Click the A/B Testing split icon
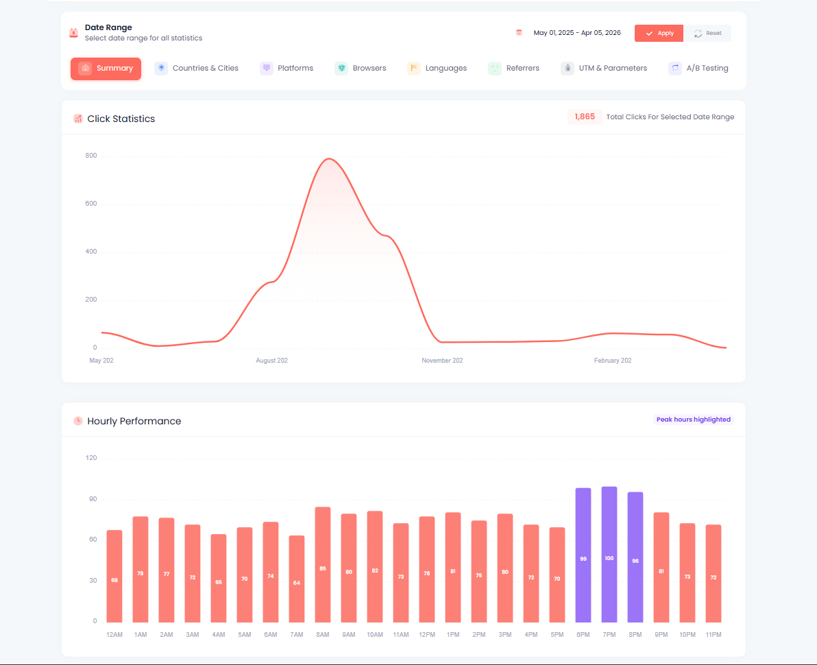The height and width of the screenshot is (665, 817). [x=674, y=68]
